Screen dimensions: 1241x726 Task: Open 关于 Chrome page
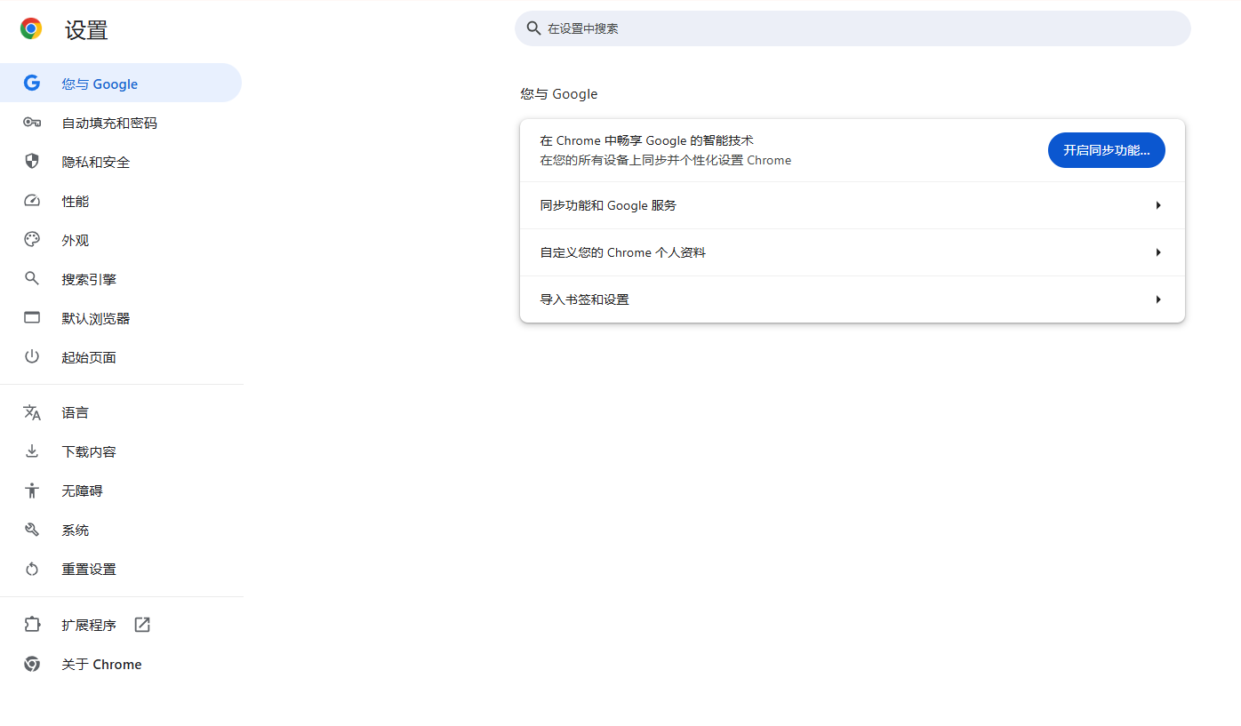point(121,664)
